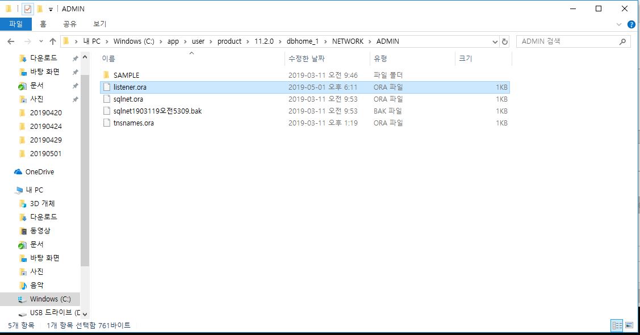
Task: Click the user breadcrumb in address bar
Action: [198, 41]
